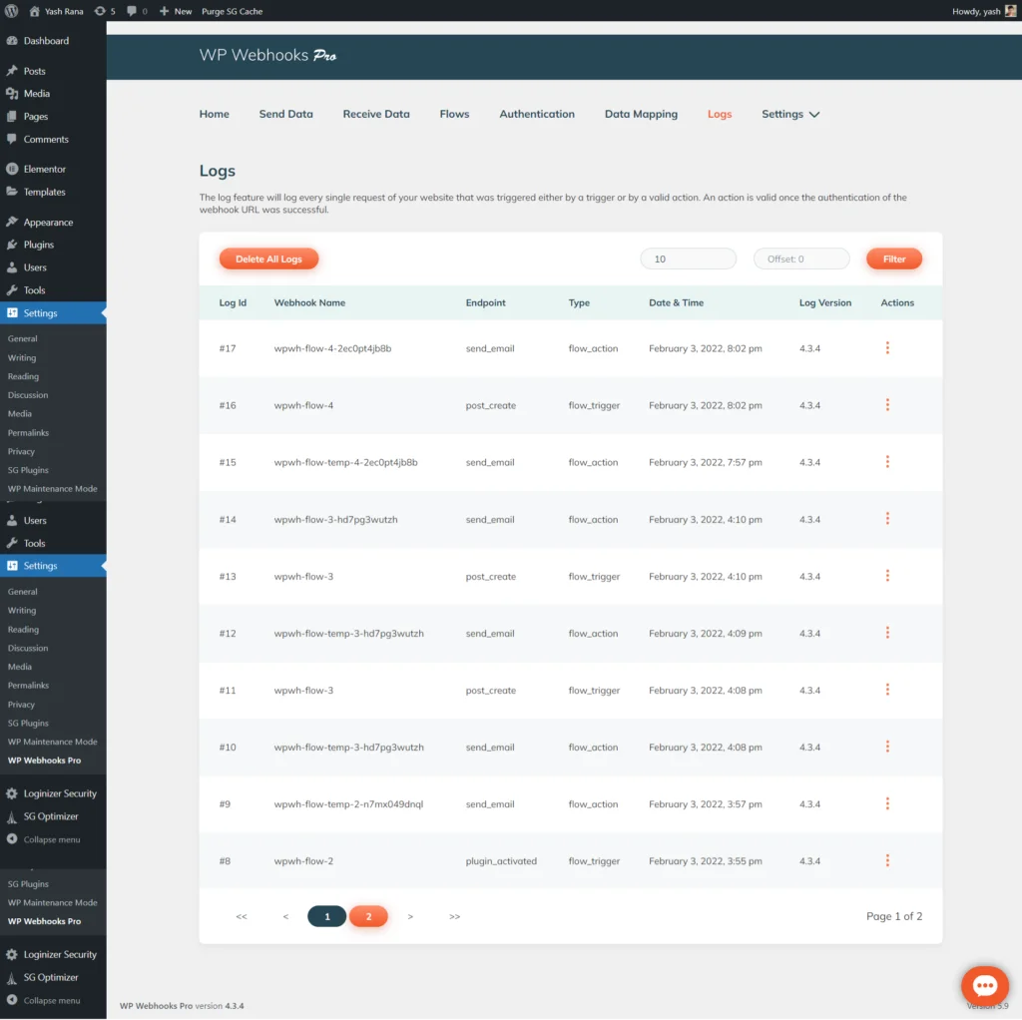This screenshot has height=1020, width=1022.
Task: Expand the Settings dropdown in plugin navigation
Action: point(790,114)
